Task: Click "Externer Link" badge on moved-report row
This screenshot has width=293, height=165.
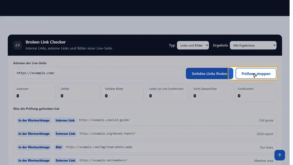Action: 65,134
